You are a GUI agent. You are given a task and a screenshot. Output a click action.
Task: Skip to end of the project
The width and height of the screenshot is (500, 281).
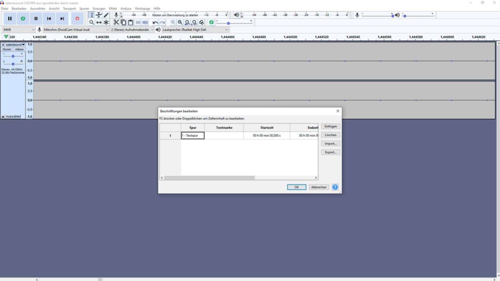pos(62,19)
